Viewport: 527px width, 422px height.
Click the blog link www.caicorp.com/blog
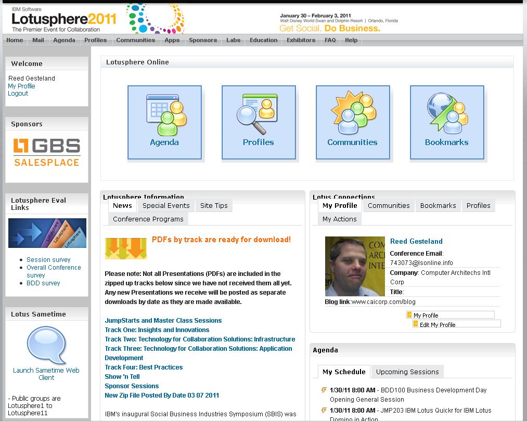[x=383, y=302]
